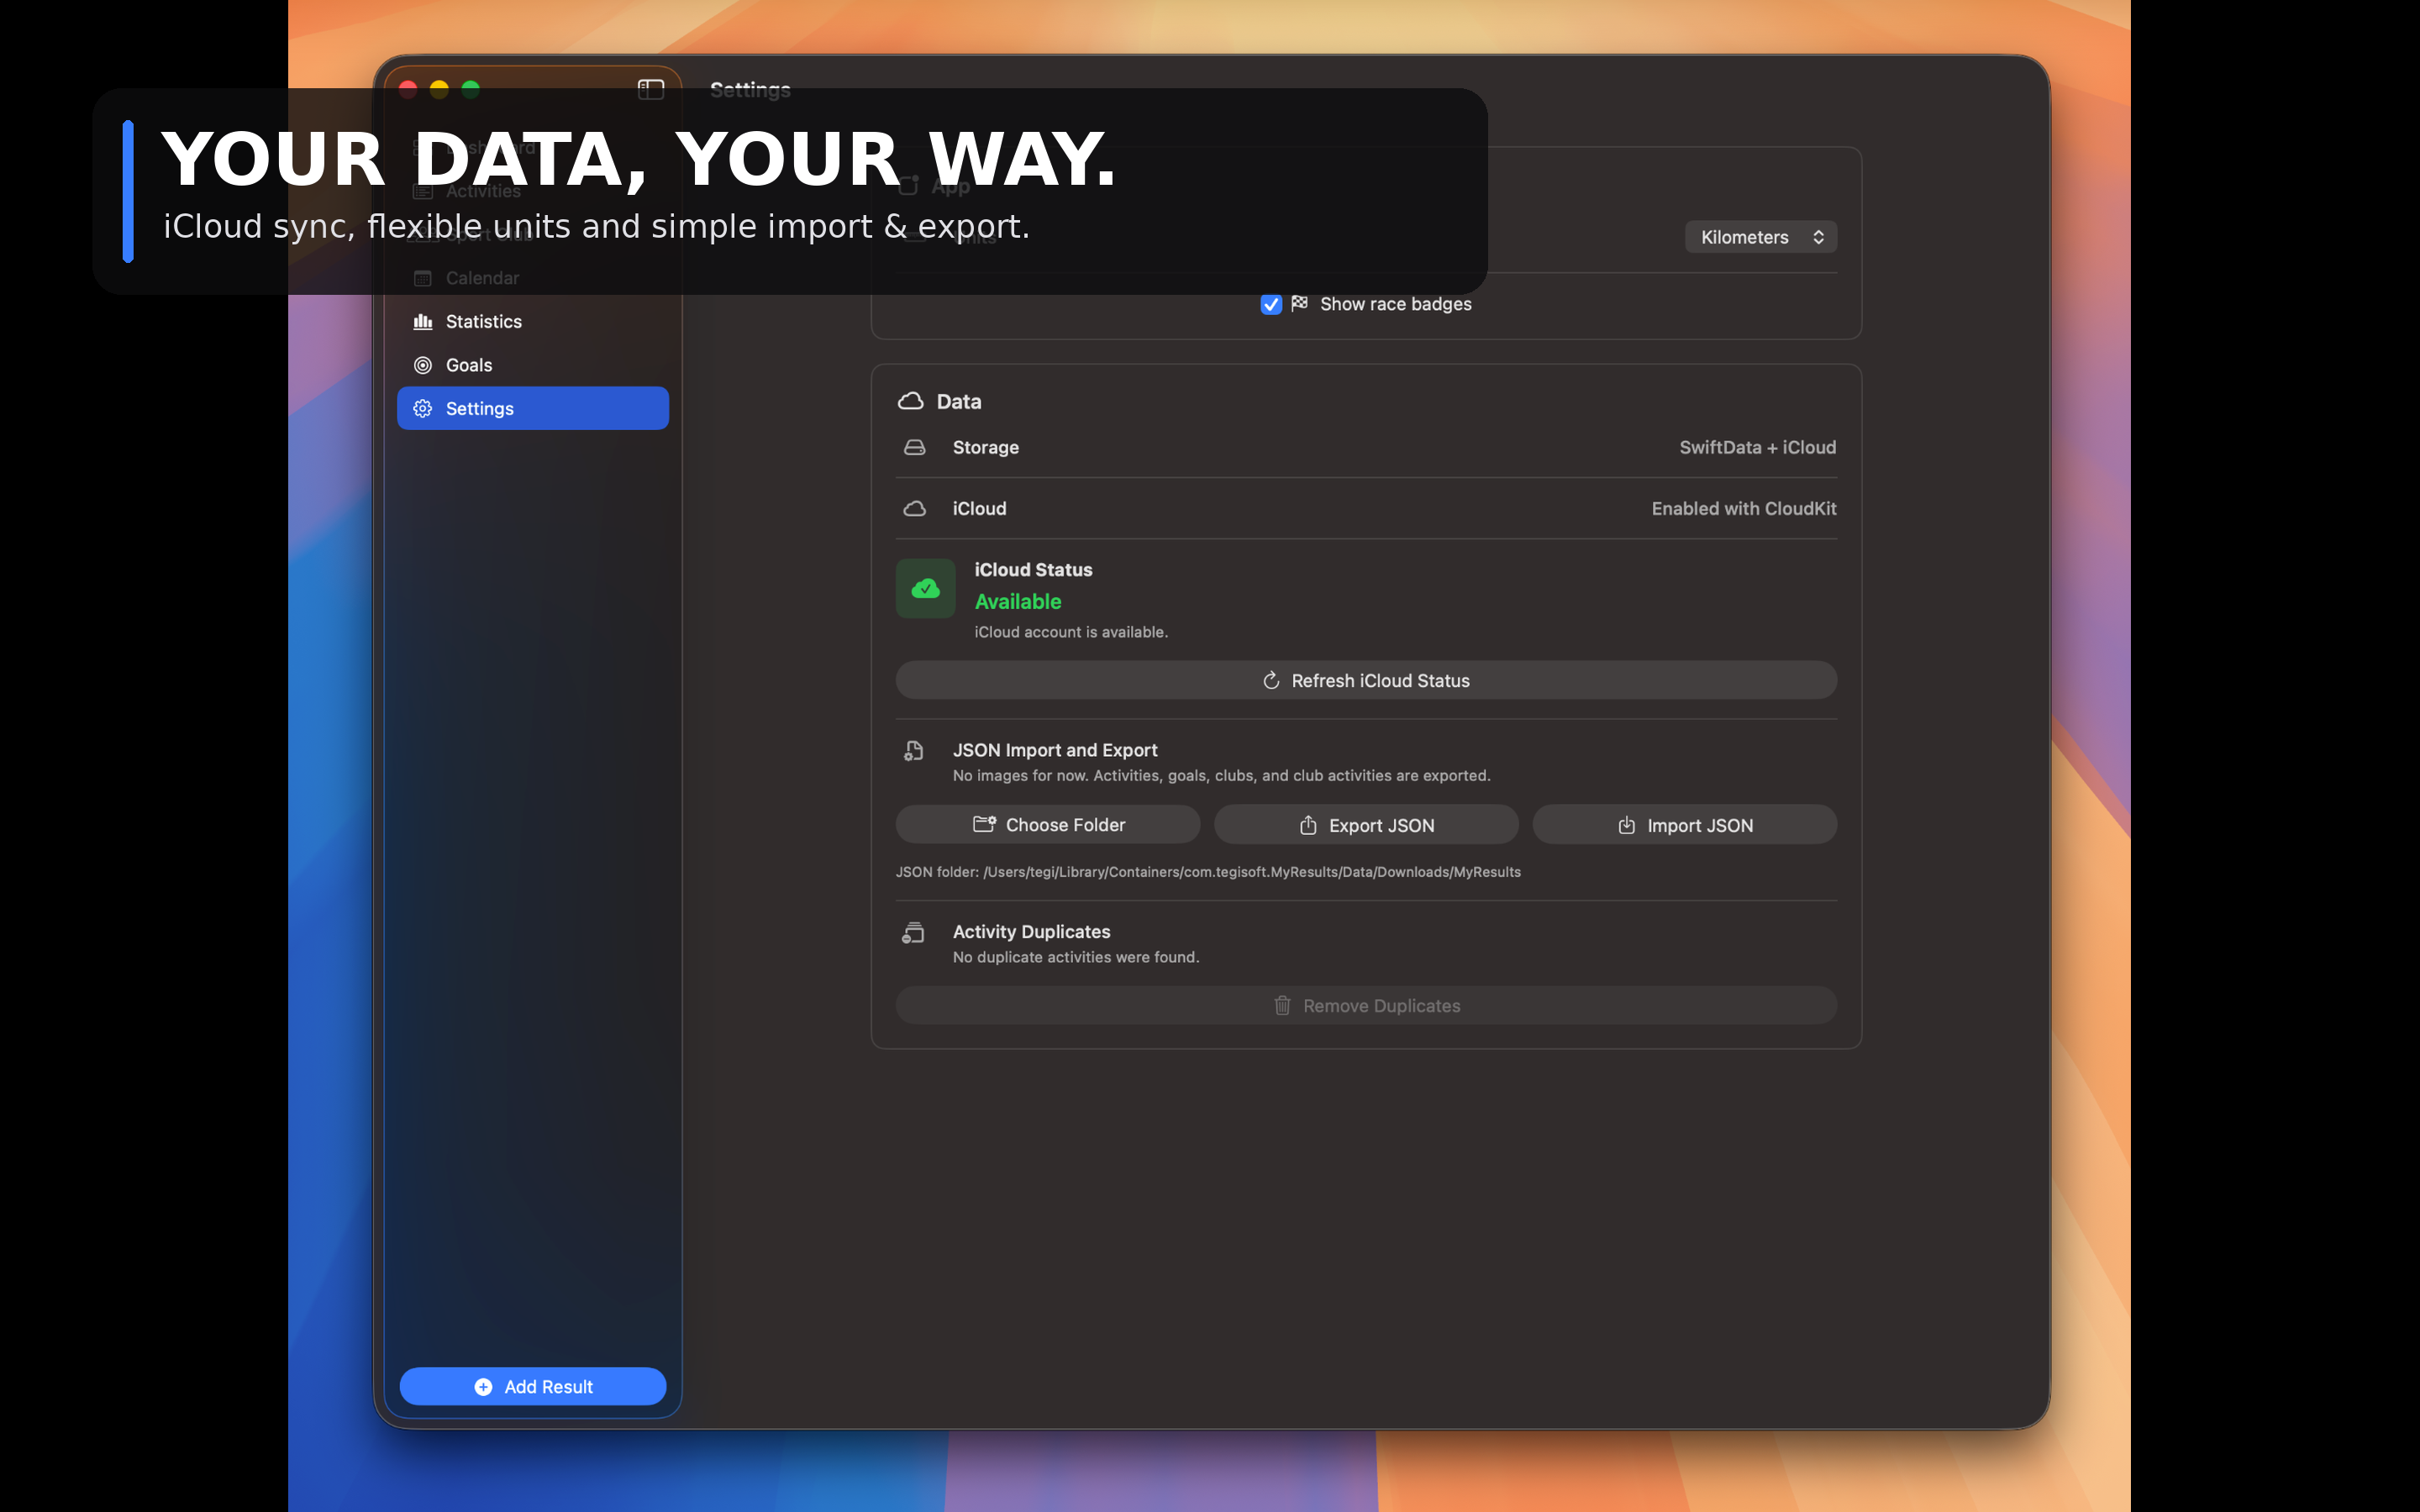
Task: Click the iCloud row cloud icon
Action: coord(914,509)
